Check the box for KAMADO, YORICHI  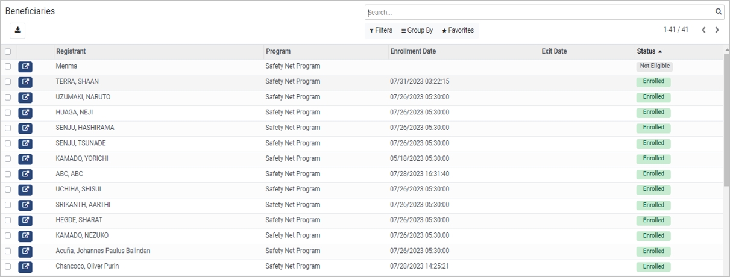8,159
